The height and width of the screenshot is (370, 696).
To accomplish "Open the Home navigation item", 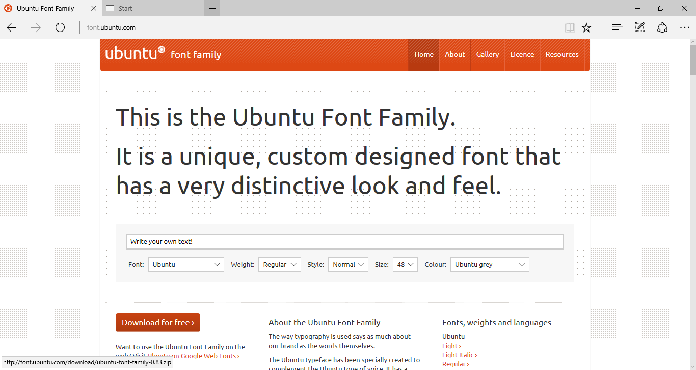I will click(423, 54).
